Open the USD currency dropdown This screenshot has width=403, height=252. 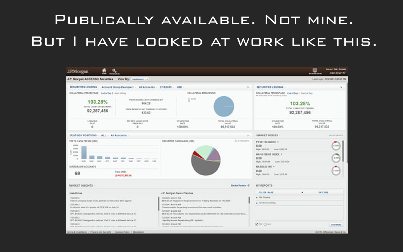(180, 87)
